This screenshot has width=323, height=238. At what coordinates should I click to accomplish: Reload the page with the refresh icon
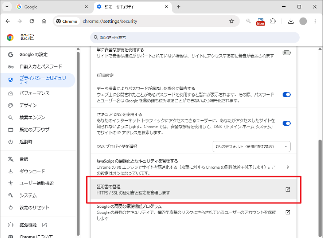[32, 21]
